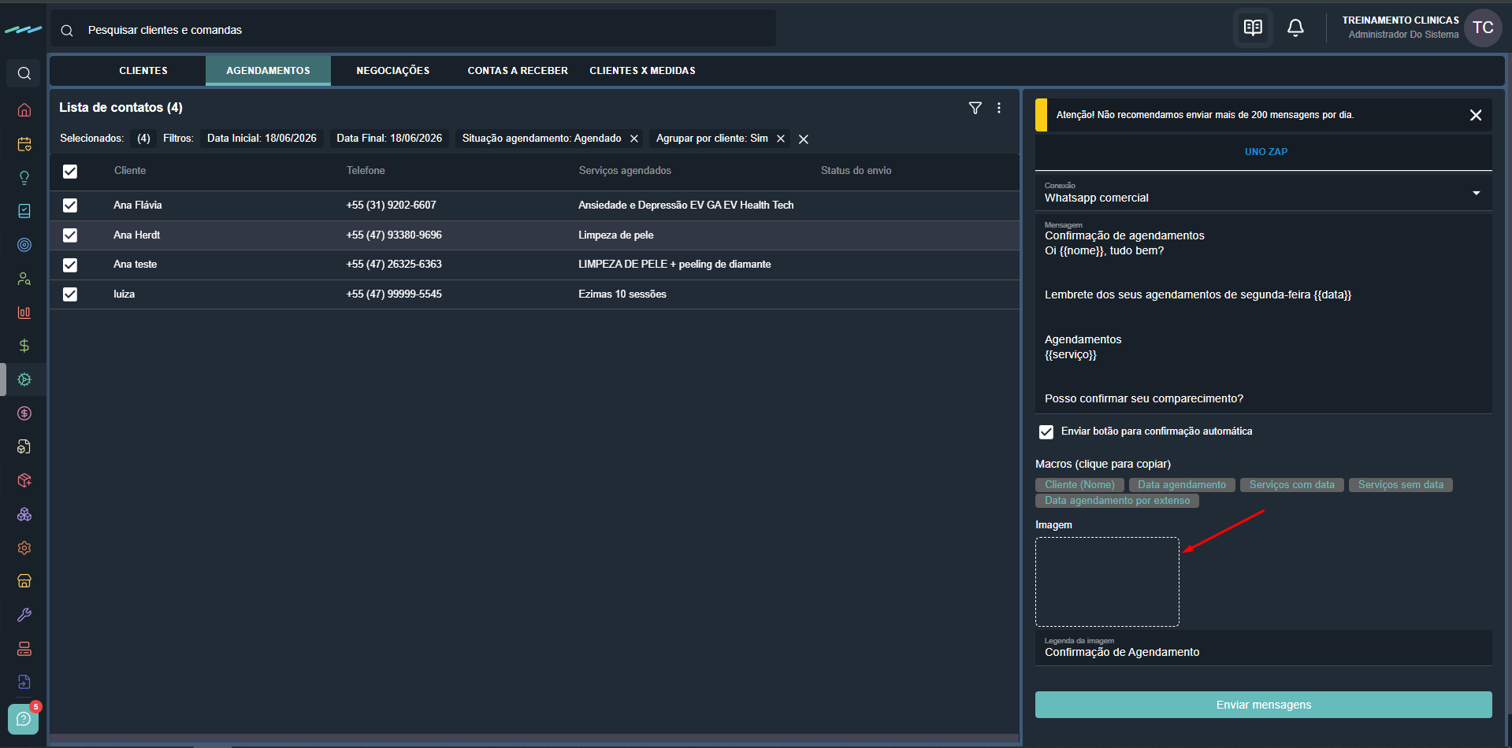Uncheck the Ana Flávia row checkbox
Image resolution: width=1512 pixels, height=748 pixels.
click(70, 206)
